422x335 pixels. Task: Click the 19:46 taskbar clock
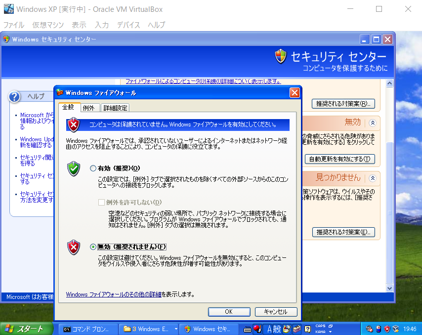[410, 329]
